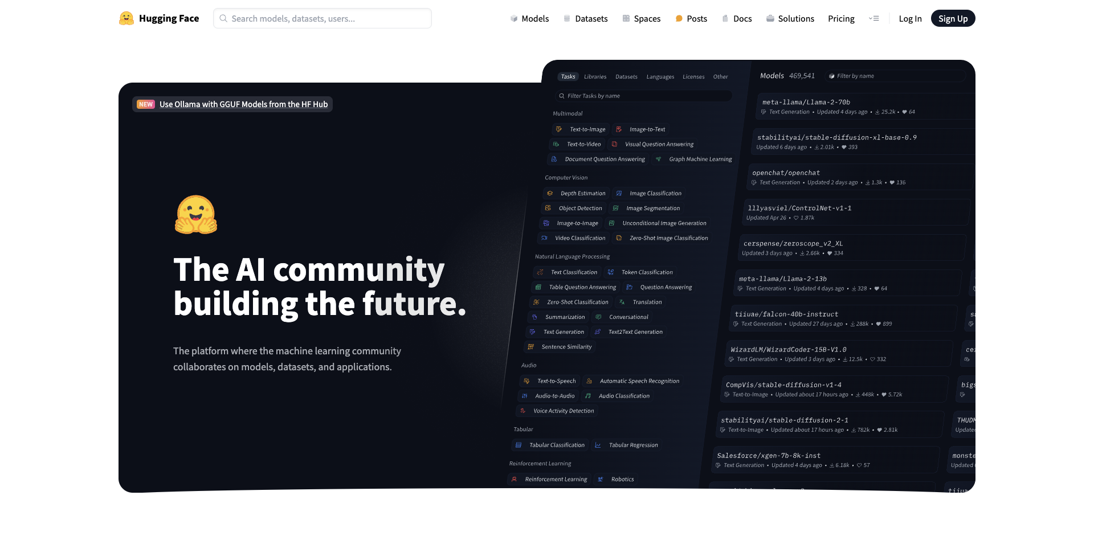Select the Video Classification task icon
Viewport: 1094px width, 536px height.
(544, 238)
